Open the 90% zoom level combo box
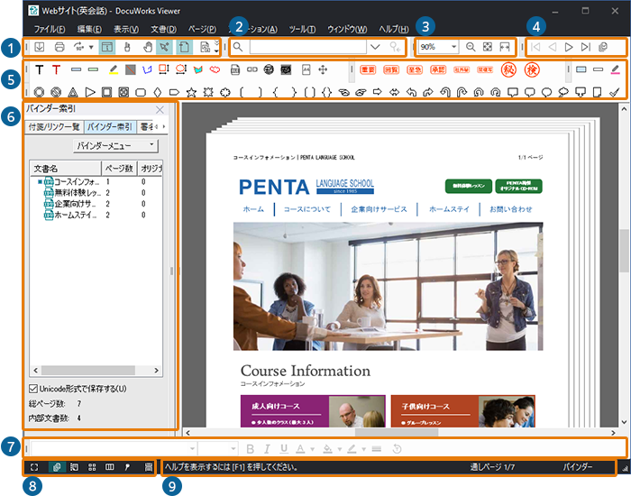 pos(438,47)
